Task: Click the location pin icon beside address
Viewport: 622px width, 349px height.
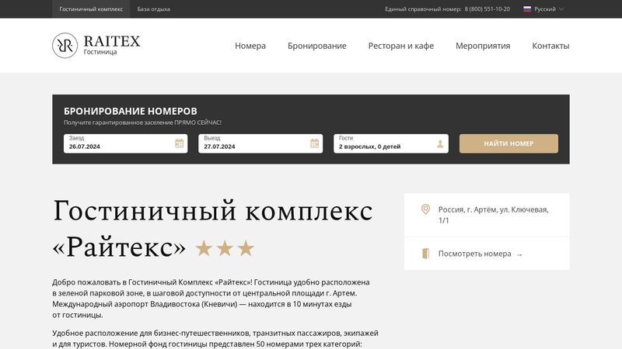Action: coord(425,209)
